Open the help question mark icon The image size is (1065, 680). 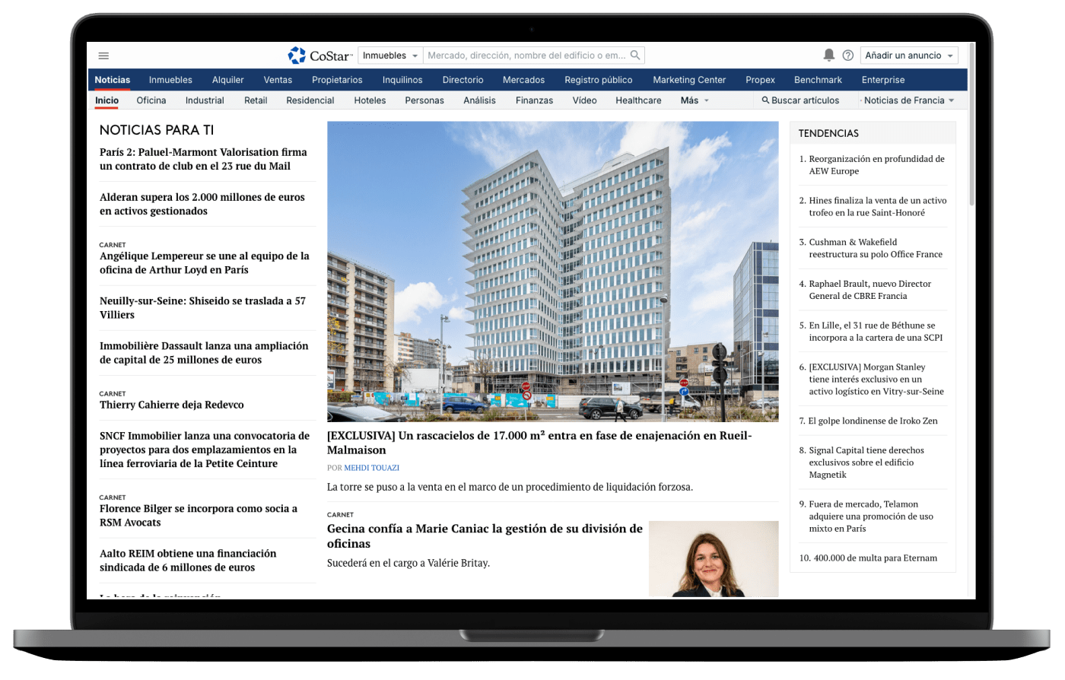[x=847, y=56]
